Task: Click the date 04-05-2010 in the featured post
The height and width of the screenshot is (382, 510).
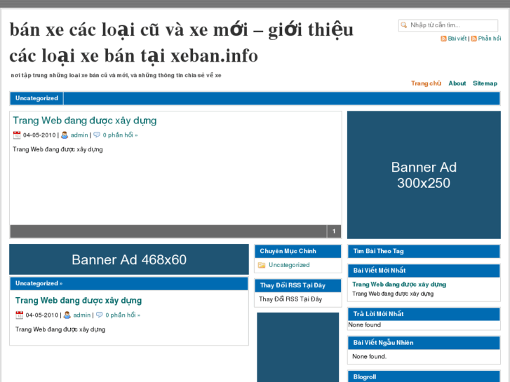Action: click(x=39, y=135)
